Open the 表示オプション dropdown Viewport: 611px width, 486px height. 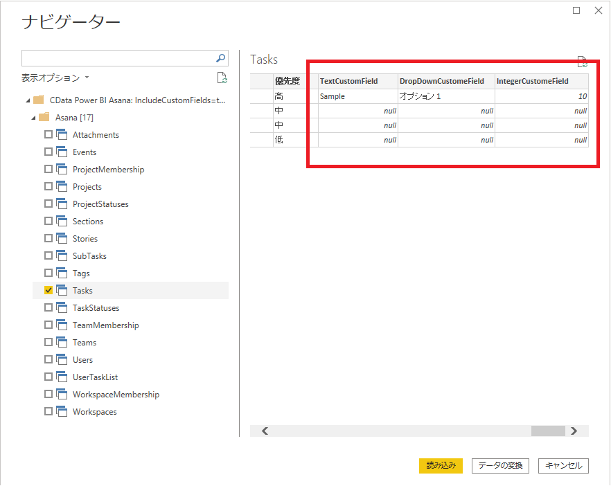pos(55,78)
